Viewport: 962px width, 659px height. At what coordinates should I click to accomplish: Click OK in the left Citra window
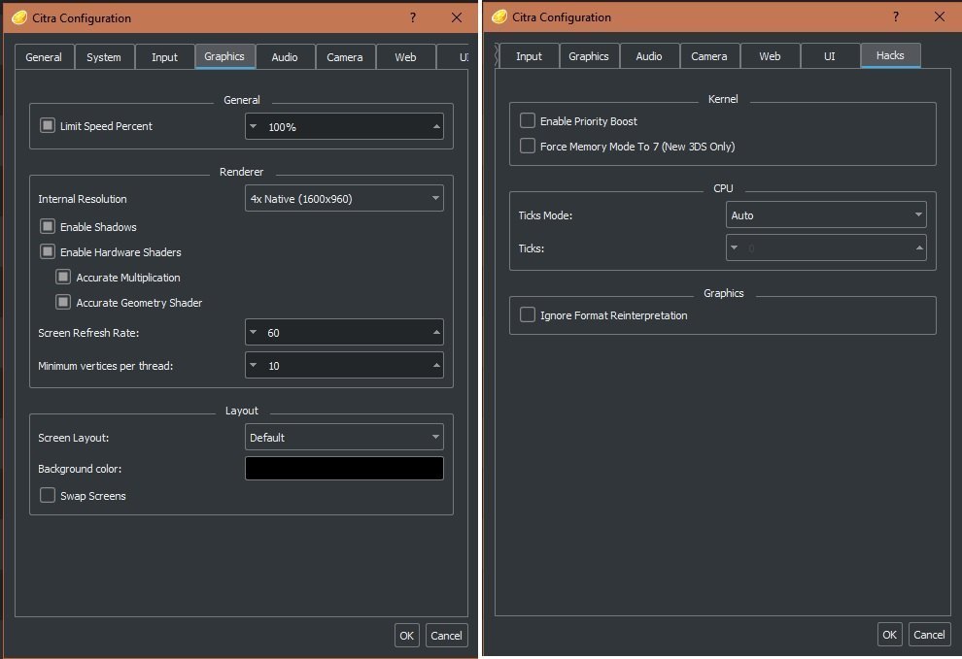pos(407,636)
